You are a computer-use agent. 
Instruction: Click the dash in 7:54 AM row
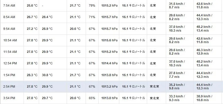pyautogui.click(x=43, y=6)
